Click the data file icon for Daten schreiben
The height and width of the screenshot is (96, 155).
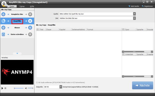[3, 34]
